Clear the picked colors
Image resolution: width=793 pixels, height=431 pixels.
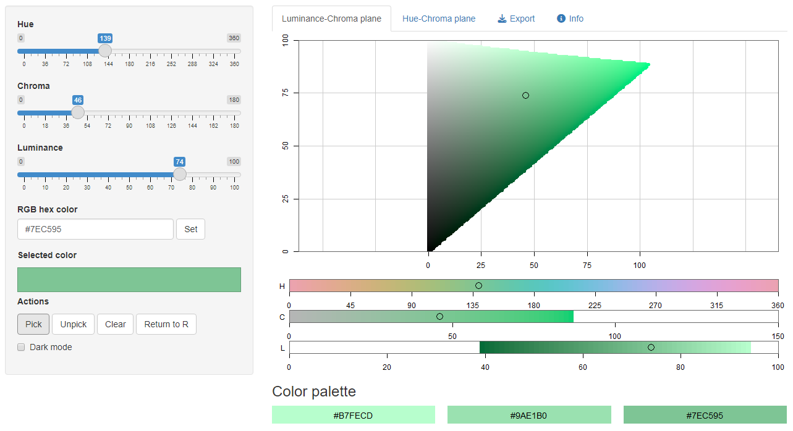tap(116, 324)
